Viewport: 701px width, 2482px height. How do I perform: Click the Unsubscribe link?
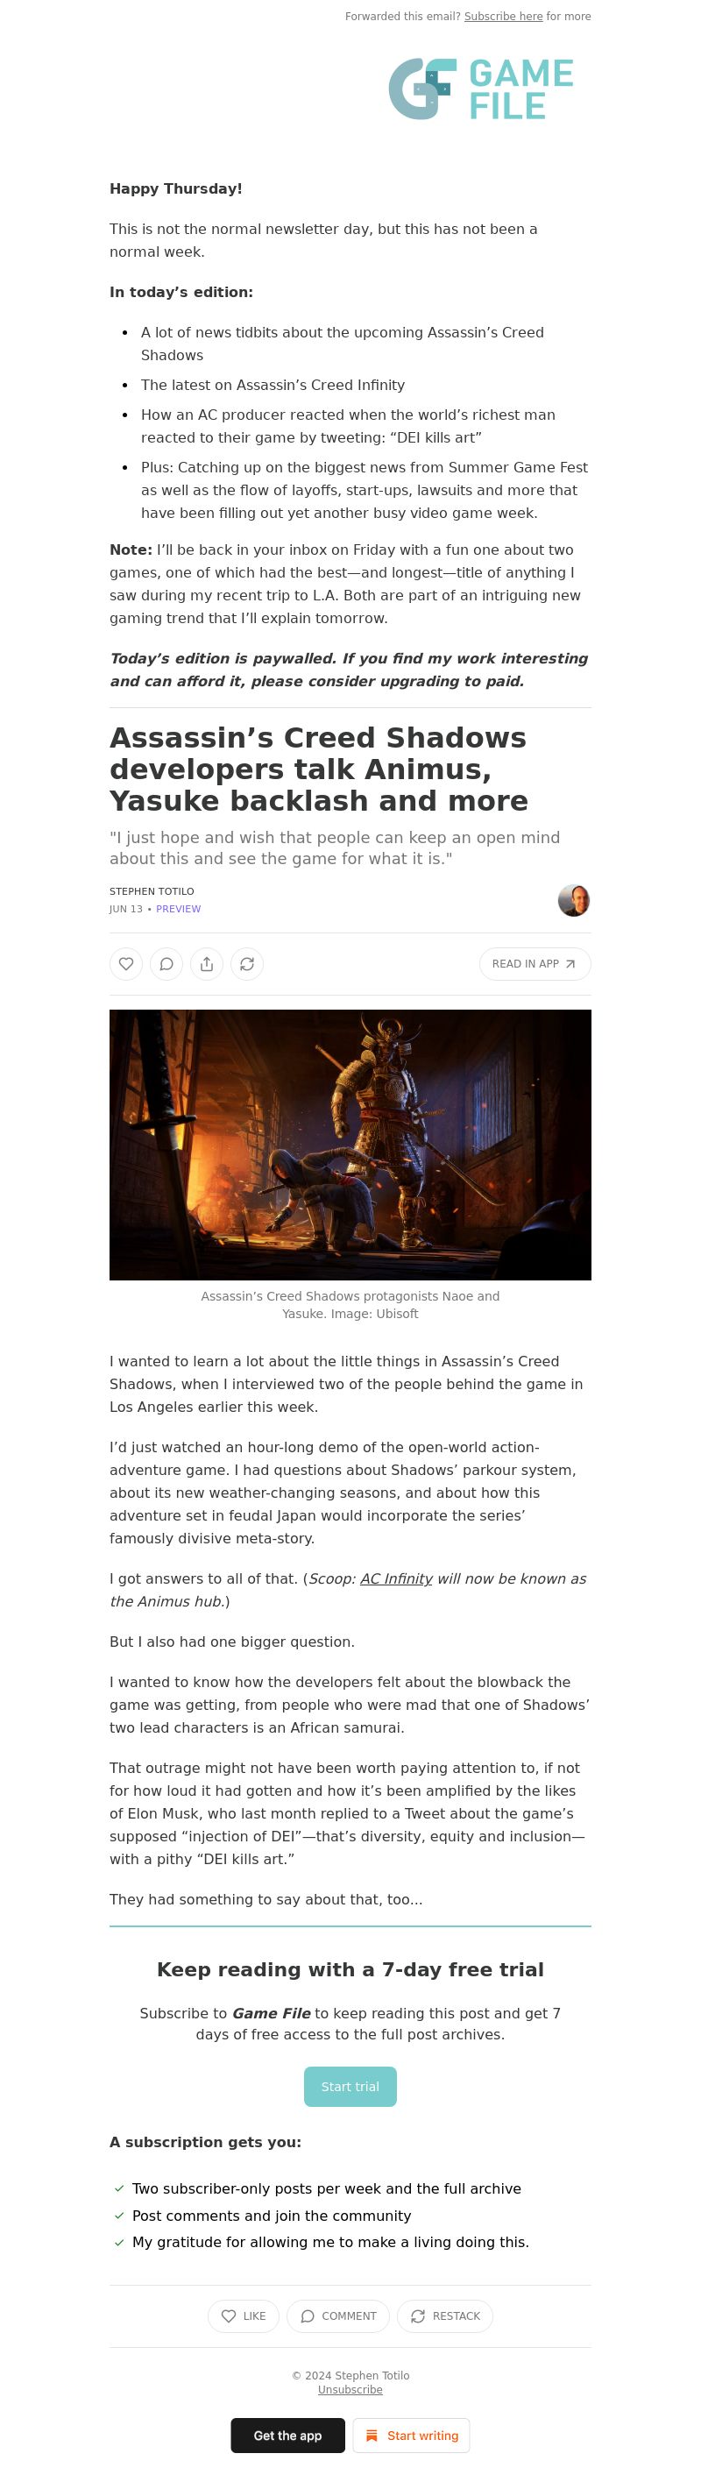[x=350, y=2389]
